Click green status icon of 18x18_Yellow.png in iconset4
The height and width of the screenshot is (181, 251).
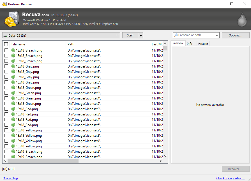[x=13, y=141]
